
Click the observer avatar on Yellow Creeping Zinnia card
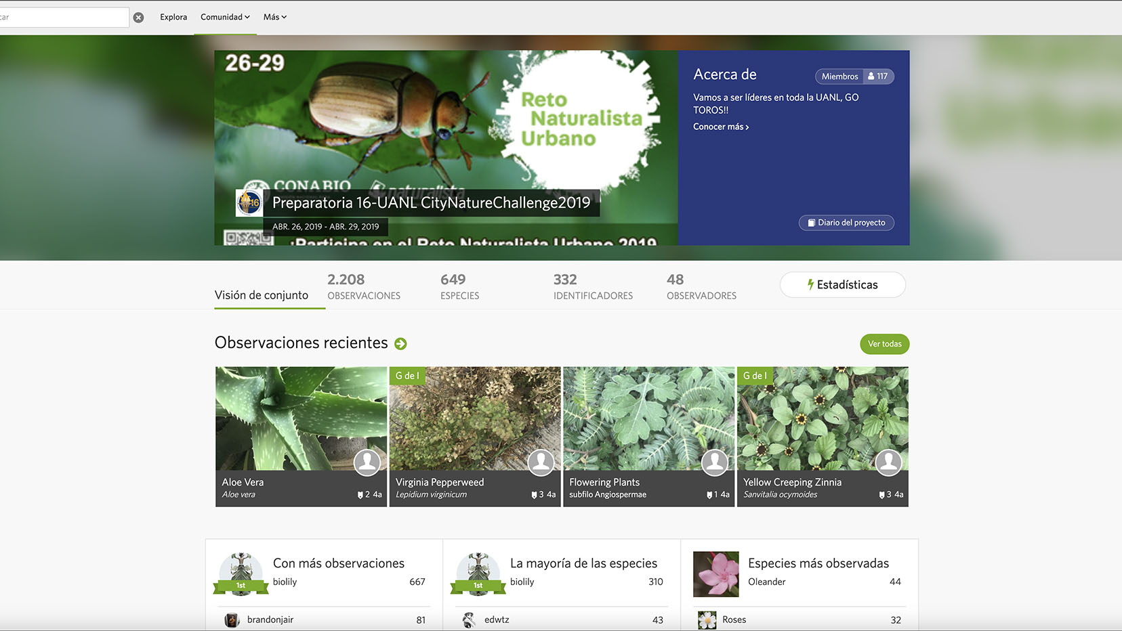point(888,462)
